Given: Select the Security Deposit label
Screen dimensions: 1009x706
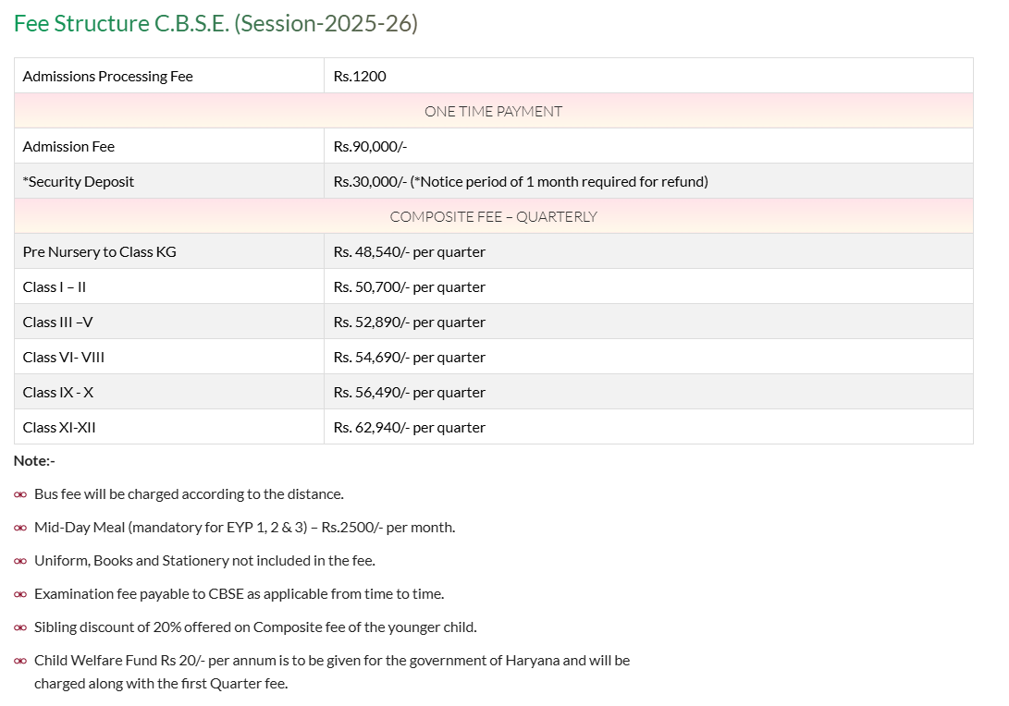Looking at the screenshot, I should click(x=76, y=181).
